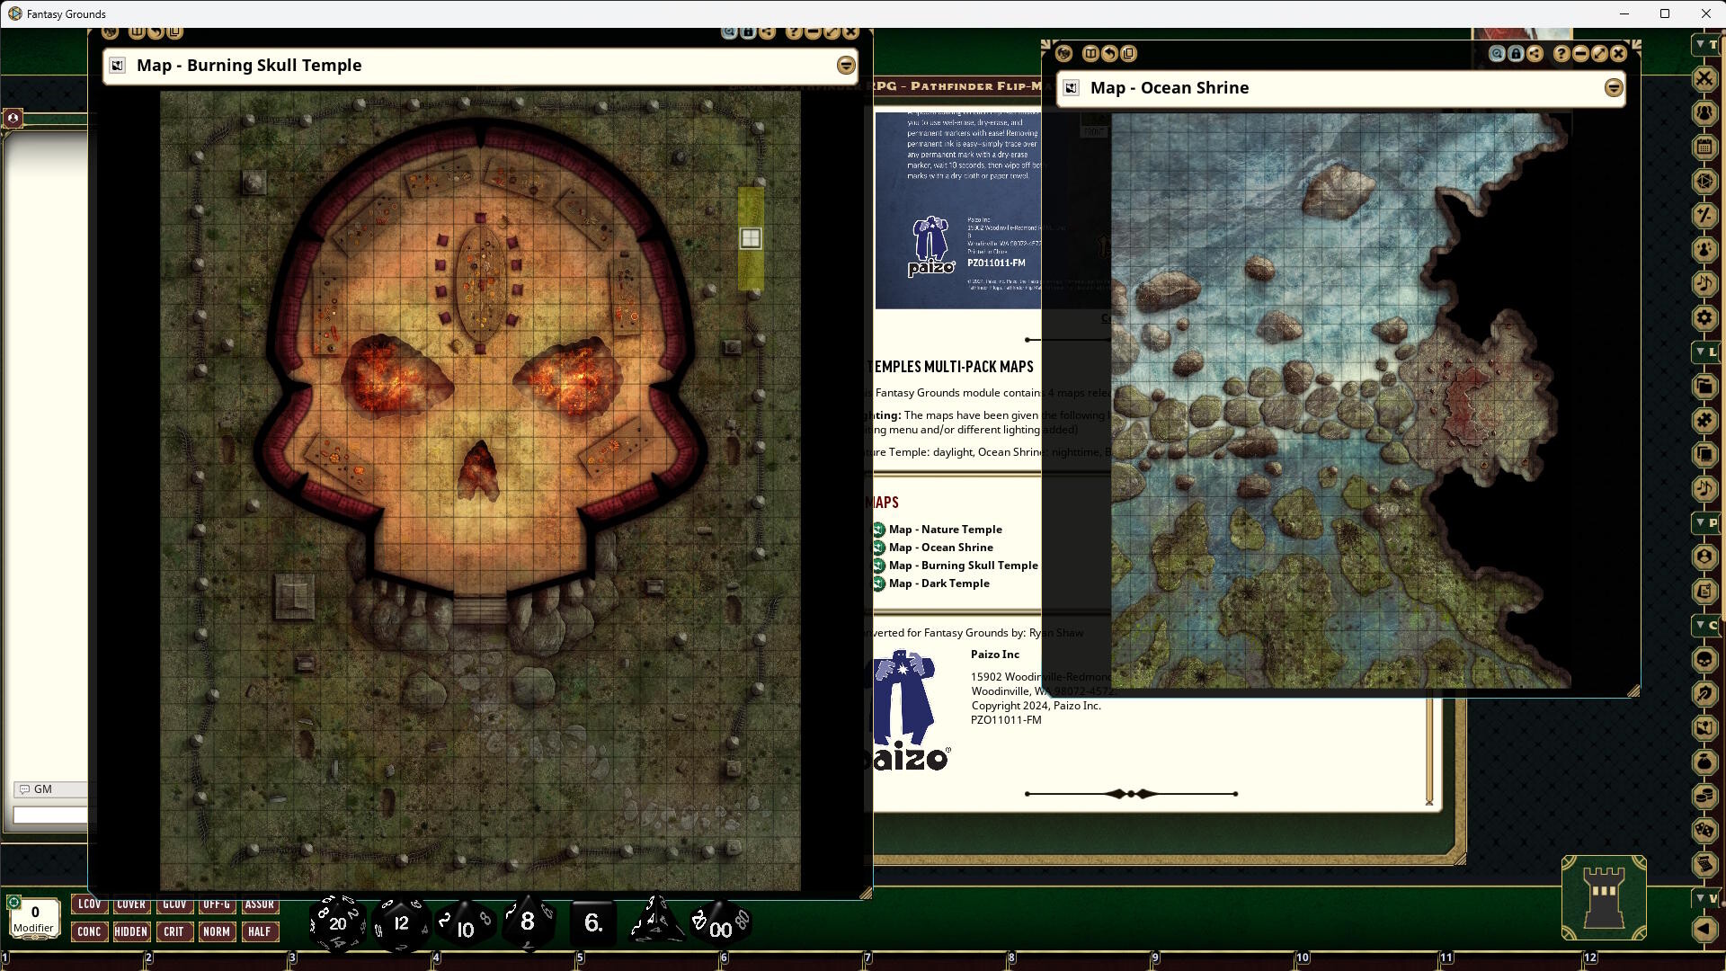Click the Ocean Shrine window resize corner handle
1726x971 pixels.
point(1633,690)
